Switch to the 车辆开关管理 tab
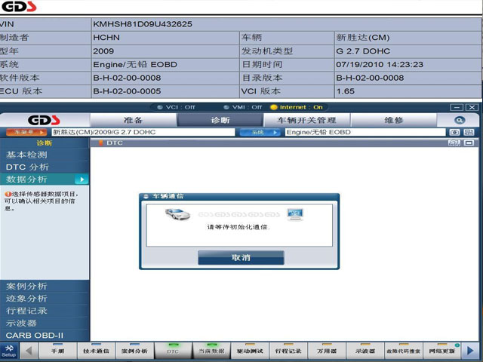Image resolution: width=483 pixels, height=362 pixels. 306,120
